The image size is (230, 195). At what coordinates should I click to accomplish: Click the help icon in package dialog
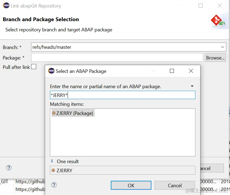click(x=54, y=185)
